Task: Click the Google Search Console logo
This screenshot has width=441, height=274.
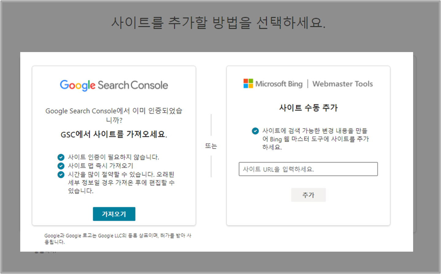Action: click(x=114, y=85)
